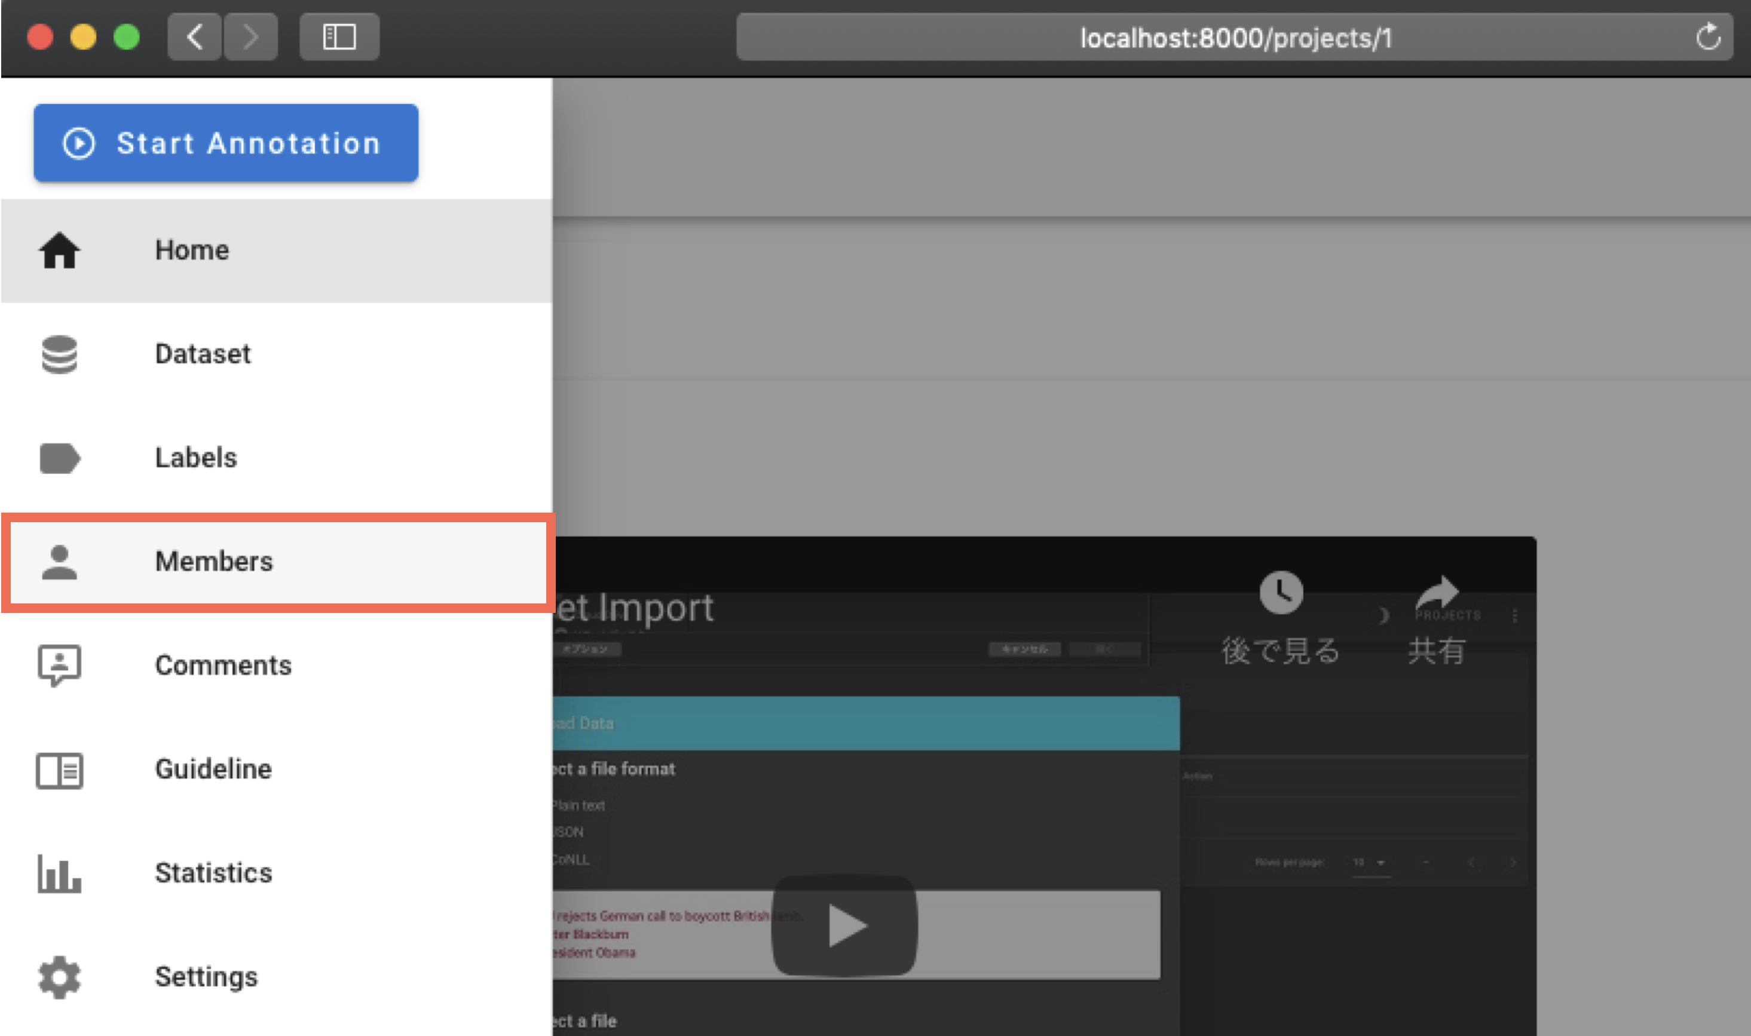This screenshot has height=1036, width=1751.
Task: Go to the Dataset menu item
Action: [x=203, y=355]
